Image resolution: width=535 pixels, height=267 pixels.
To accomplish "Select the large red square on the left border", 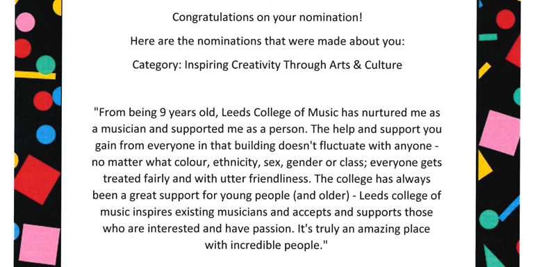I will tap(37, 179).
